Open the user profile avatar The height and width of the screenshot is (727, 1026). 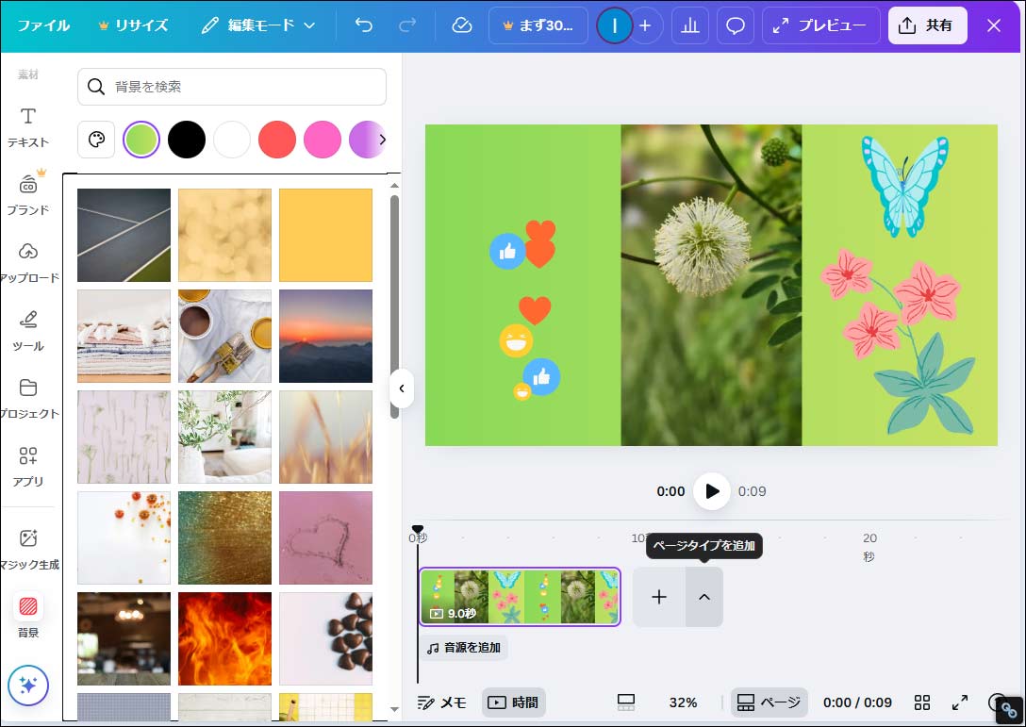pos(615,25)
